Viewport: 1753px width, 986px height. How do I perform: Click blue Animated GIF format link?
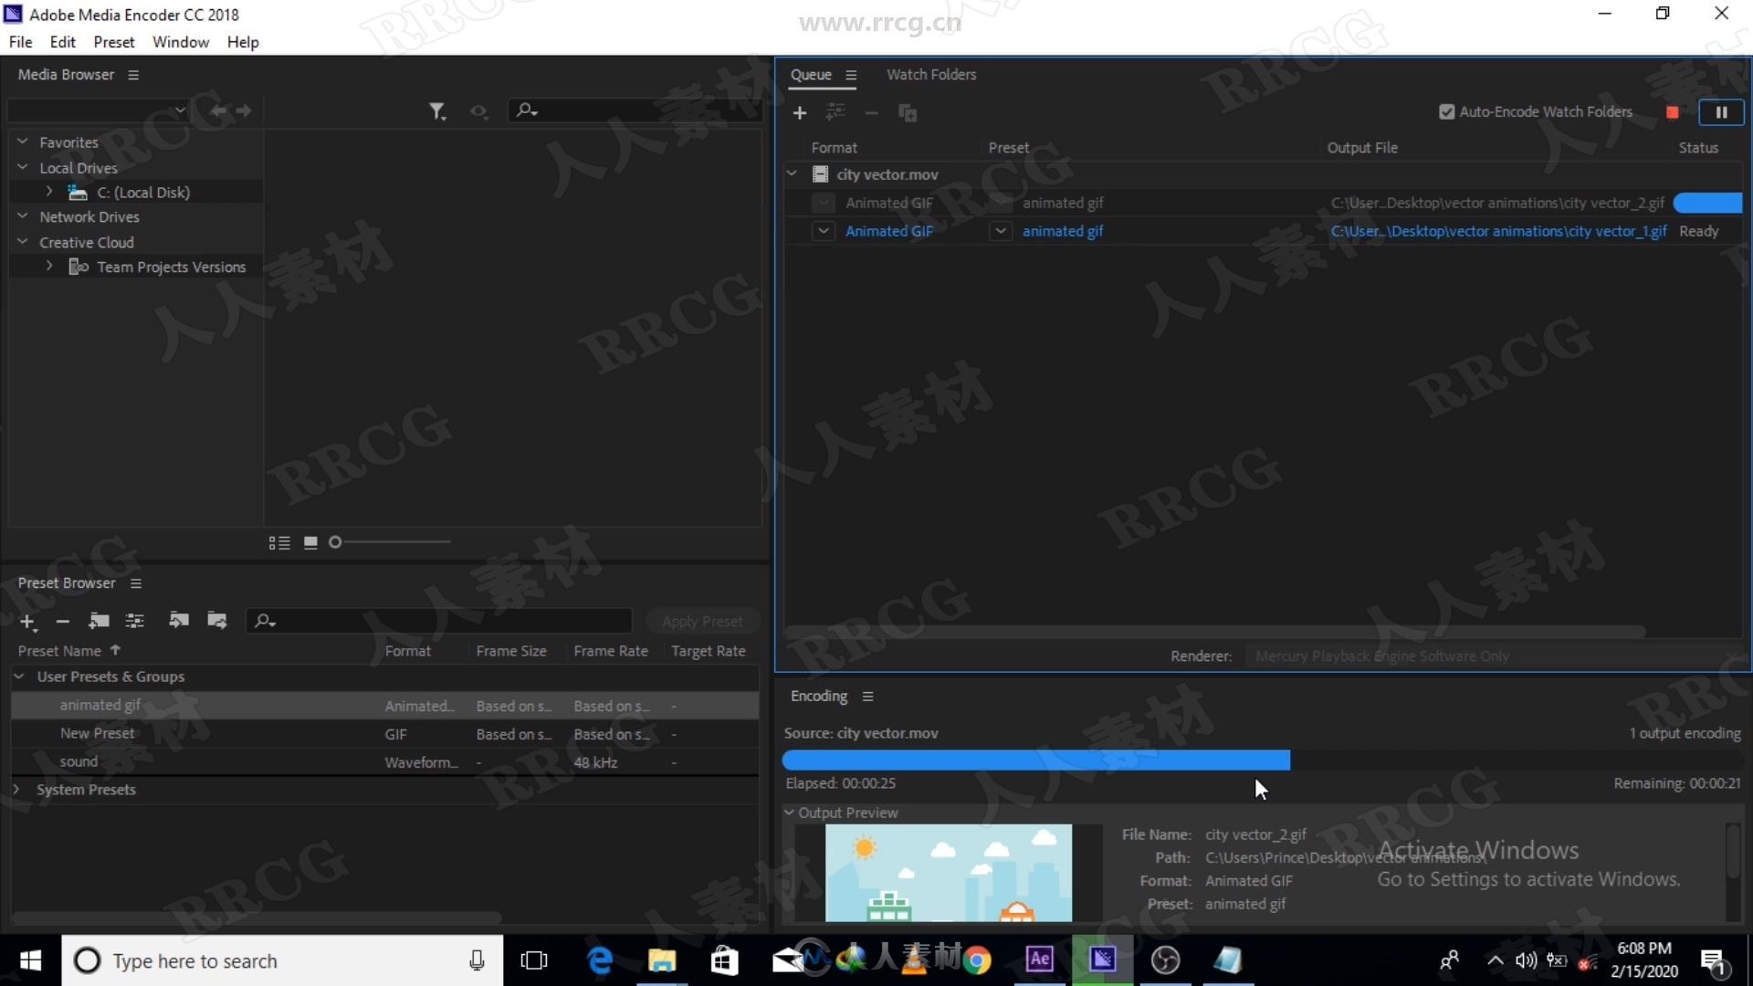[x=889, y=231]
